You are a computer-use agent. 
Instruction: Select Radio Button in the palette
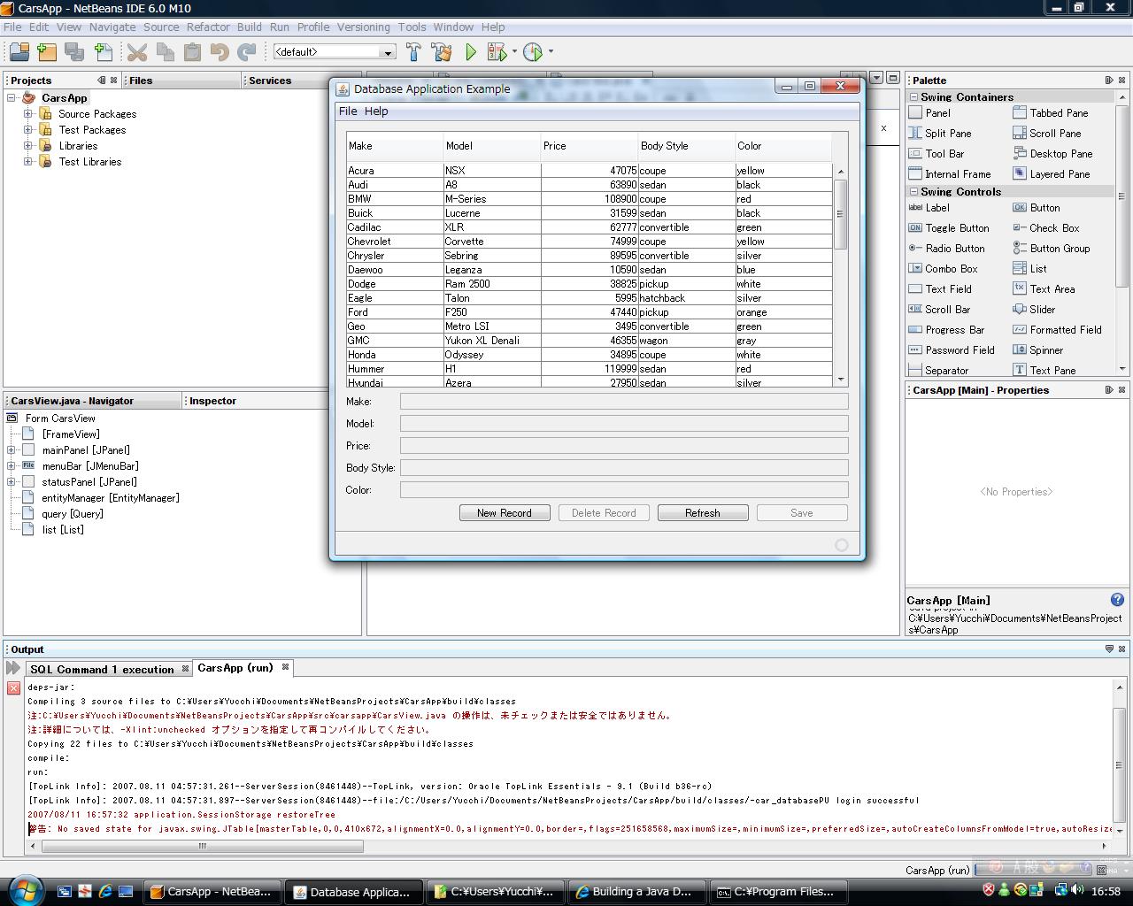tap(954, 249)
